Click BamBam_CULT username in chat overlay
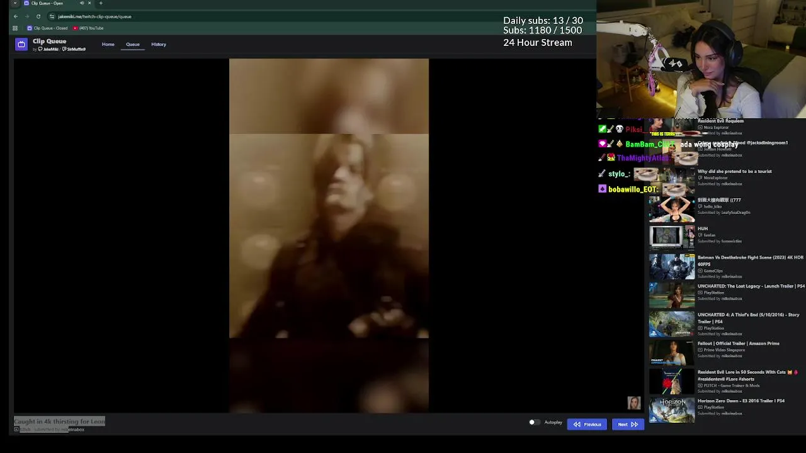 [650, 144]
